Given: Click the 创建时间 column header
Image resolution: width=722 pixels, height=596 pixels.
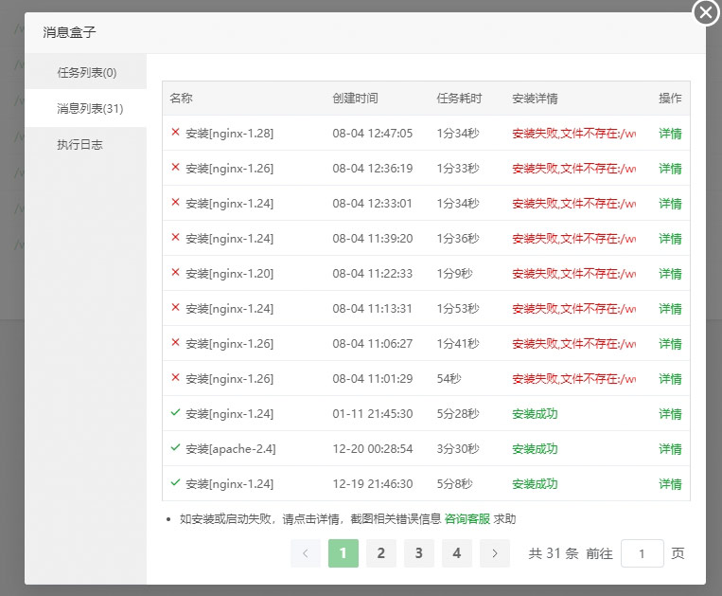Looking at the screenshot, I should [x=355, y=99].
